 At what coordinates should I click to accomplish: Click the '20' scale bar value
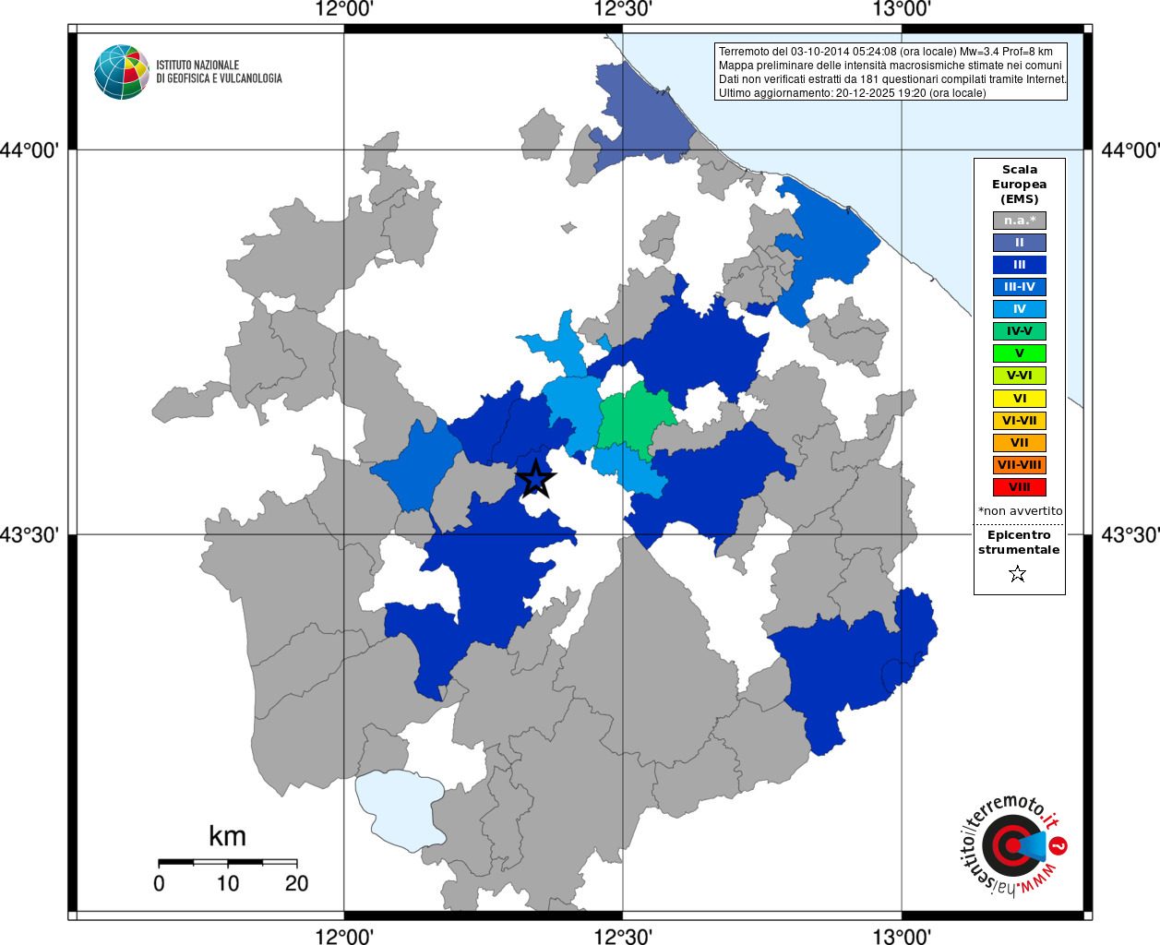click(x=296, y=883)
